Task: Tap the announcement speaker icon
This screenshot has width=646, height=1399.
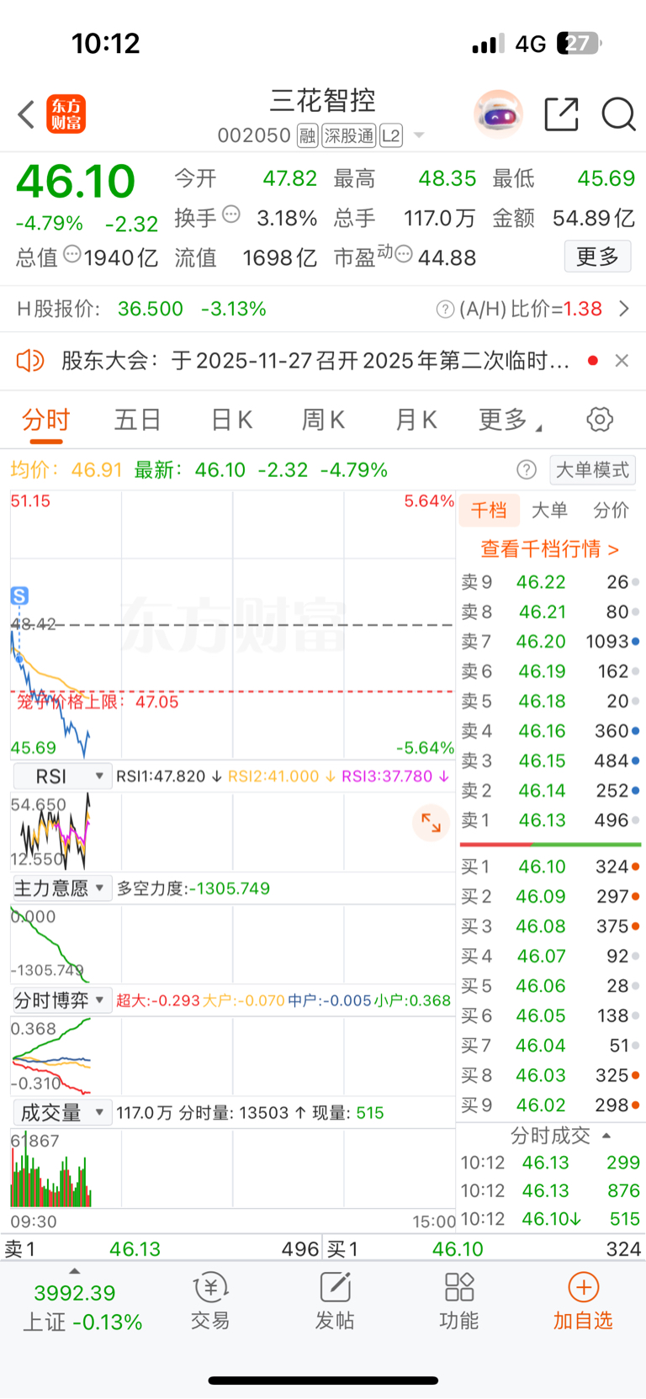Action: point(30,361)
